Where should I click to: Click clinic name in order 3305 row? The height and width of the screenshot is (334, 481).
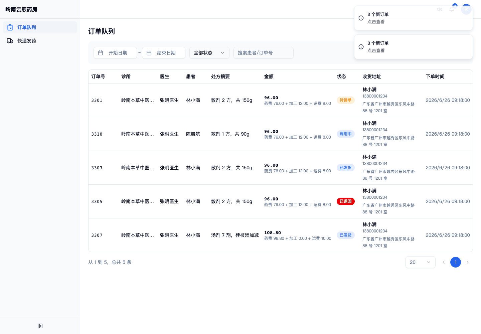pyautogui.click(x=138, y=201)
